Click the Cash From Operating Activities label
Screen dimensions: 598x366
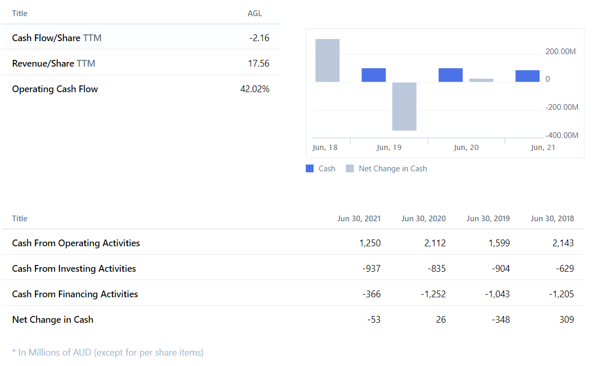76,243
